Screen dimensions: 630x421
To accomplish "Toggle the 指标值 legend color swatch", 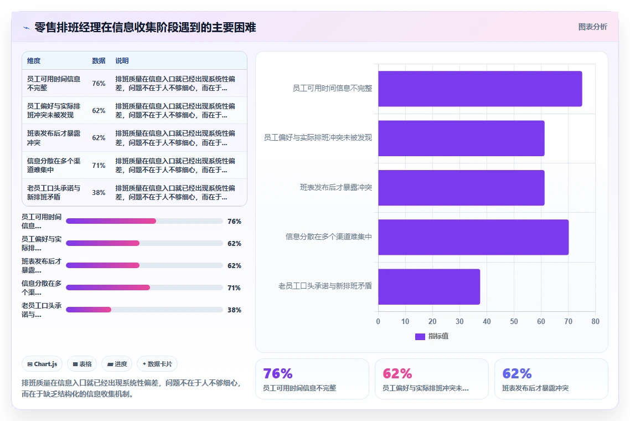I will pyautogui.click(x=420, y=337).
